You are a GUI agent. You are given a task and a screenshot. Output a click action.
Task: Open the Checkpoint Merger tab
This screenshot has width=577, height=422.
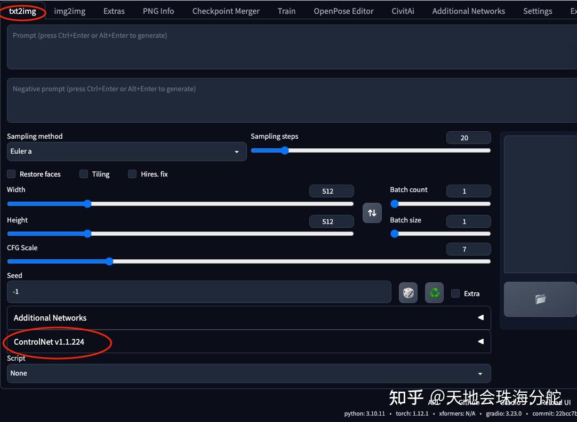click(226, 11)
